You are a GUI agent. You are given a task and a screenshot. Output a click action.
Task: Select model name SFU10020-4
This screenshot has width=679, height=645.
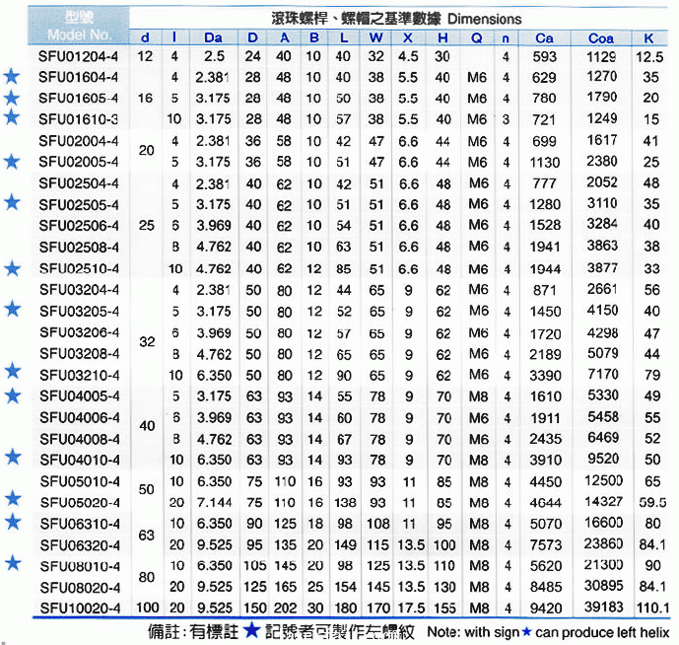click(78, 607)
